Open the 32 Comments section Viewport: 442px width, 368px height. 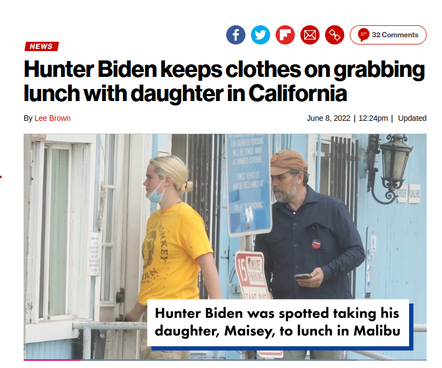[x=388, y=35]
